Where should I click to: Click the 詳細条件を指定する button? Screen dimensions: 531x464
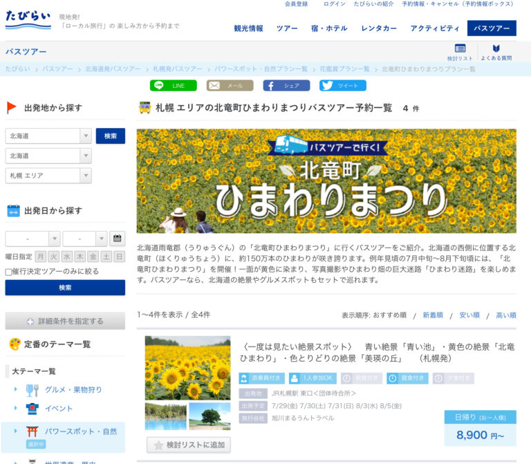coord(65,321)
